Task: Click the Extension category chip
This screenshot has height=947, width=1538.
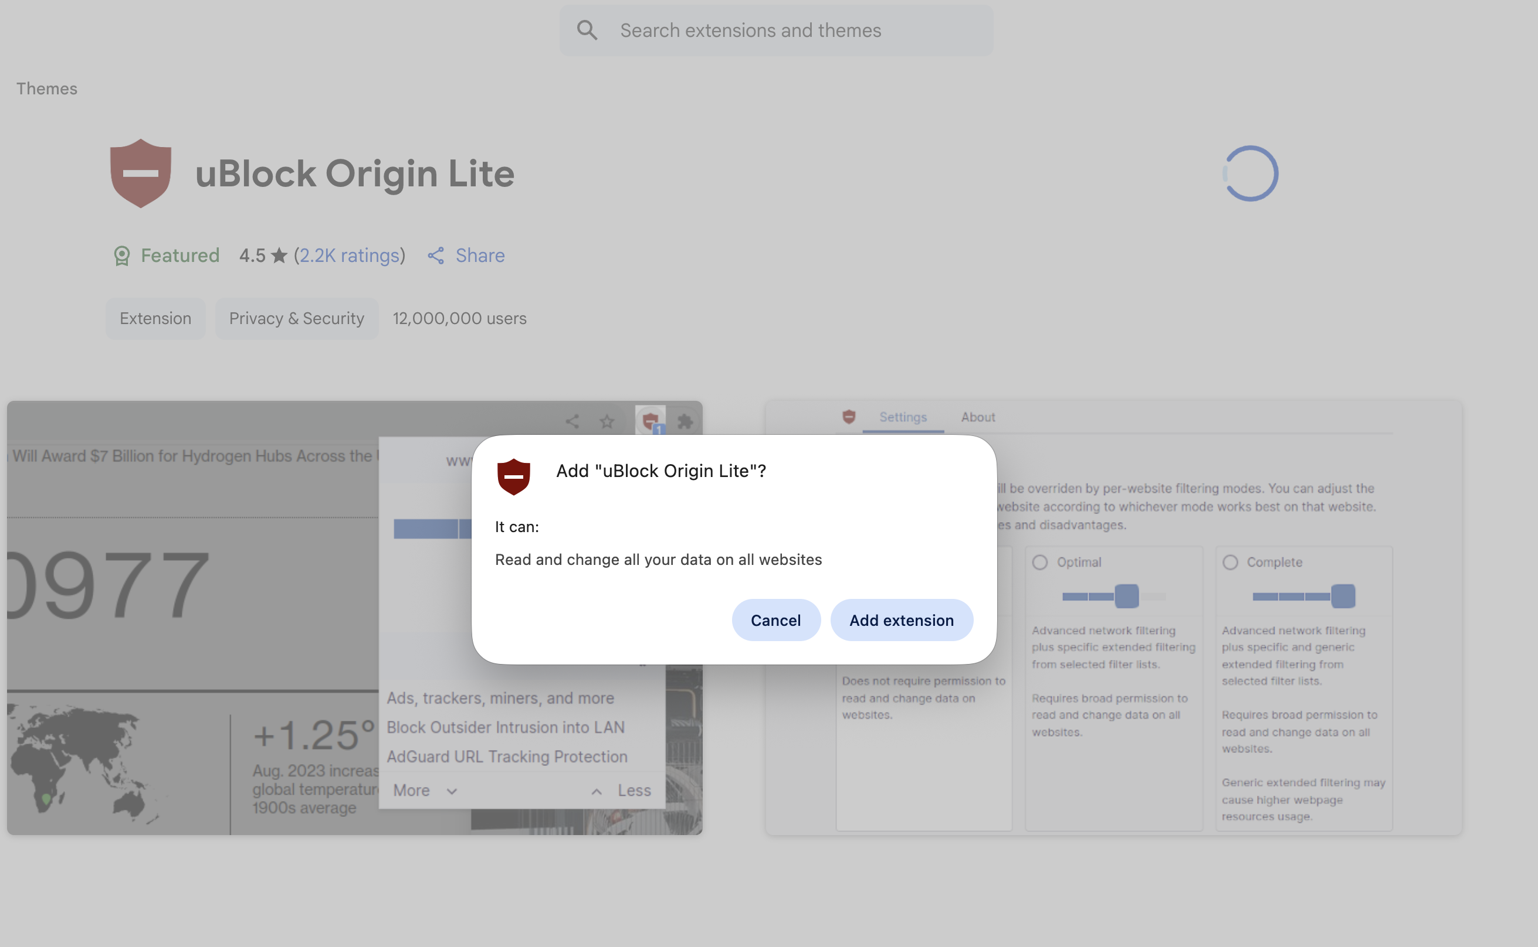Action: pos(155,318)
